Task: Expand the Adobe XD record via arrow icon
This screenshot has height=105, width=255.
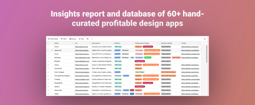Action: point(52,50)
